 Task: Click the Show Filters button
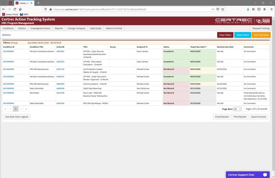click(x=243, y=35)
